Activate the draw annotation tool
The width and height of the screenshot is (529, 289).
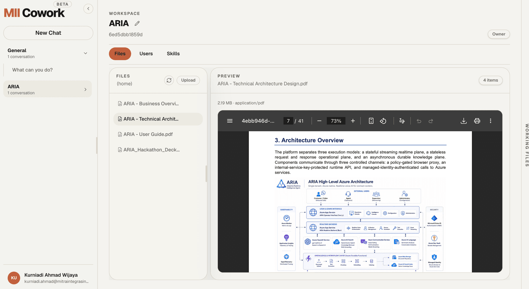(402, 121)
